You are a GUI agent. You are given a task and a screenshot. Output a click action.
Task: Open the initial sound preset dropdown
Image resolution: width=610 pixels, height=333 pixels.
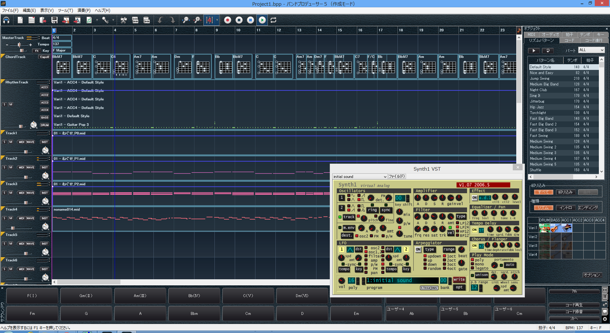point(360,177)
